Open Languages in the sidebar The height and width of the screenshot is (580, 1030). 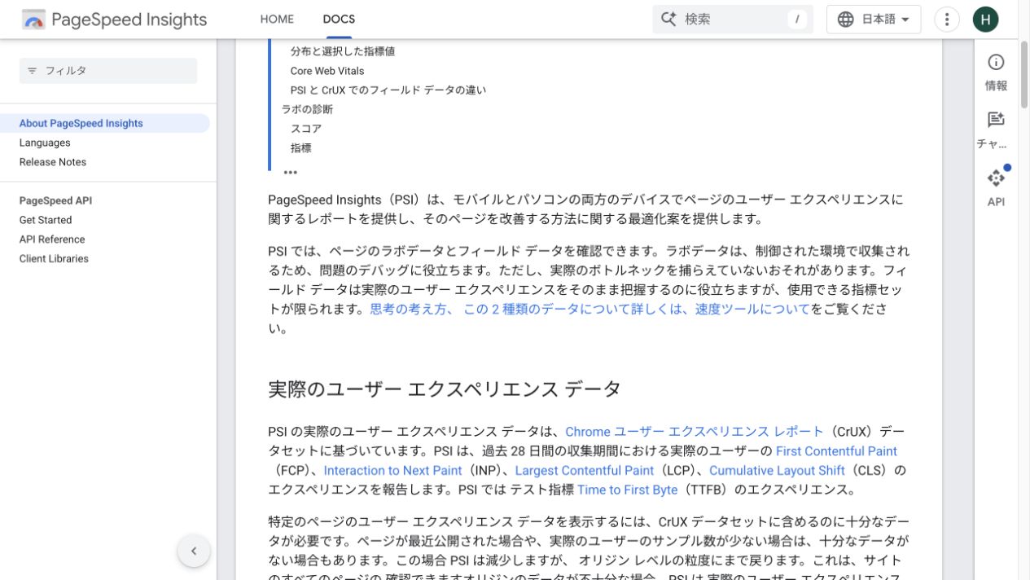tap(45, 143)
